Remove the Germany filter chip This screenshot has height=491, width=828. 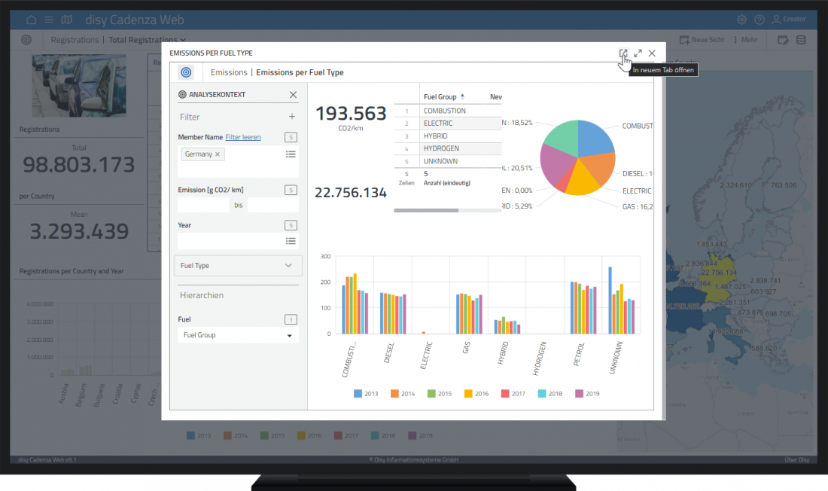(218, 153)
